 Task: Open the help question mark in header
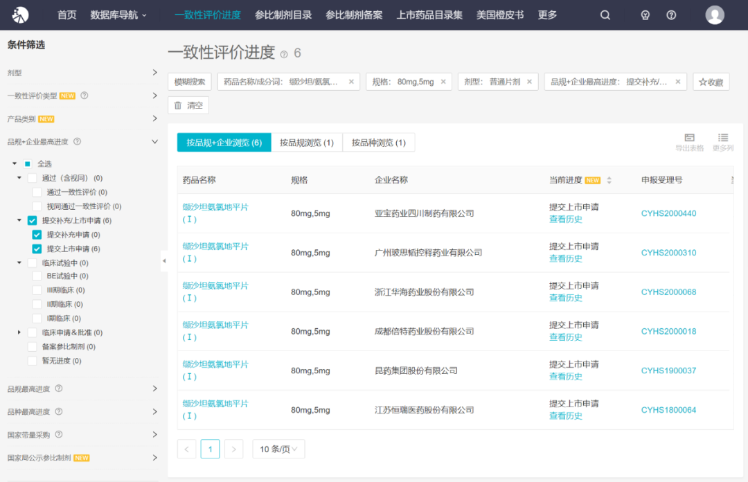tap(671, 15)
